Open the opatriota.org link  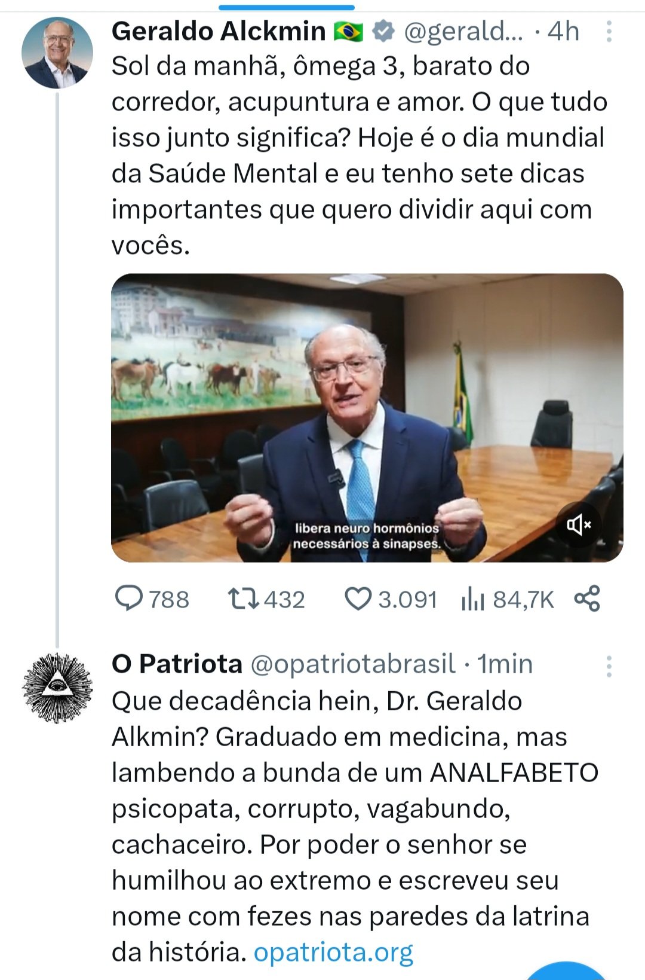[x=333, y=952]
